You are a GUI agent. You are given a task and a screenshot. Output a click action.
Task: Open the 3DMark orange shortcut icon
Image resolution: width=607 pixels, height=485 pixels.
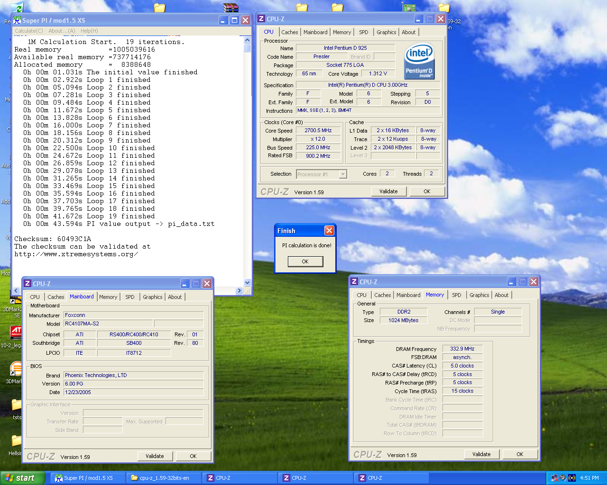[x=16, y=368]
